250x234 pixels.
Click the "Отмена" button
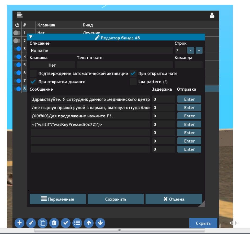click(174, 199)
